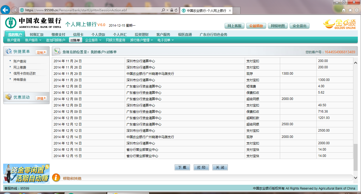Click the browser back arrow button
The width and height of the screenshot is (361, 194).
(5, 10)
